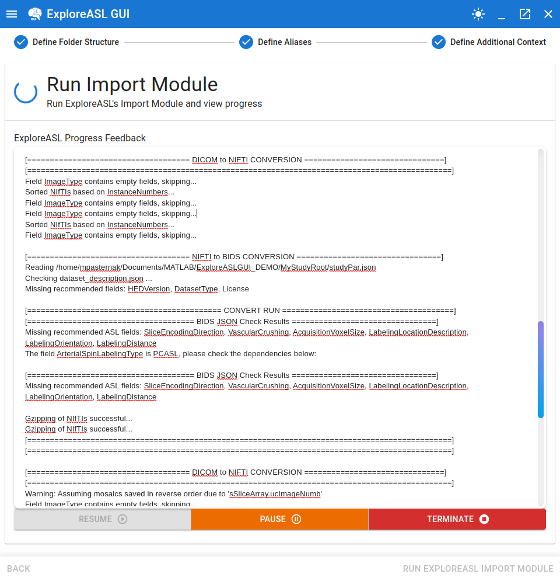Viewport: 560px width, 581px height.
Task: Click 'Checking dataset_description.json ...' line
Action: coord(89,278)
